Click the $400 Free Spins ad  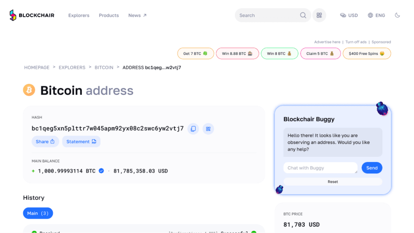367,53
